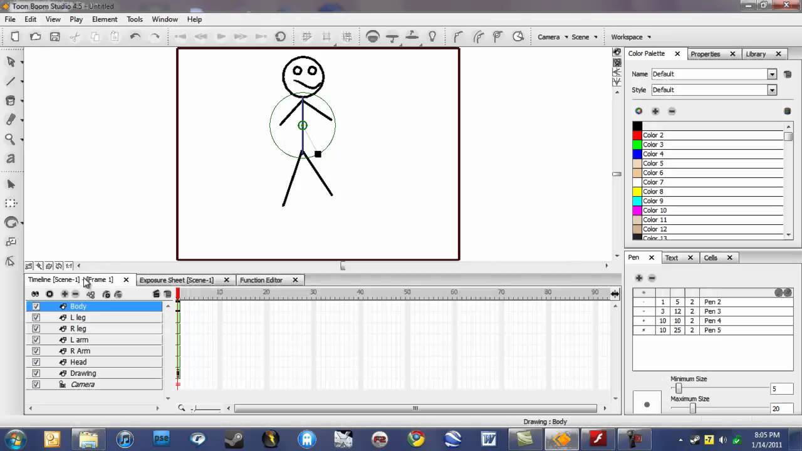Screen dimensions: 802x451
Task: Uncheck the Drawing layer checkbox
Action: point(36,373)
